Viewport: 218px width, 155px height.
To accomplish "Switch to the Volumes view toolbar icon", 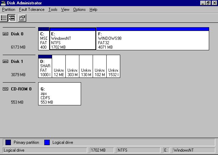I will pyautogui.click(x=4, y=18).
